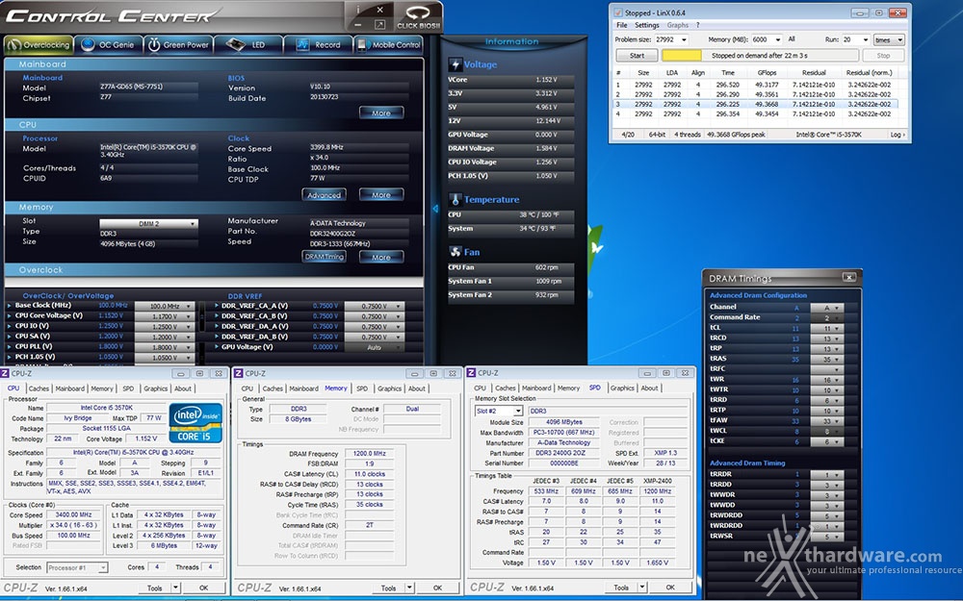
Task: Select LinX result row 3 with 49.3668 GFlops
Action: pos(756,104)
